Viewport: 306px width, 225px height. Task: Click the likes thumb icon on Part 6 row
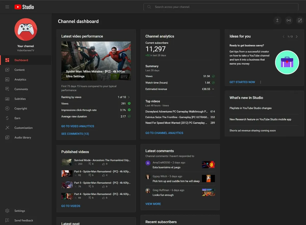104,175
